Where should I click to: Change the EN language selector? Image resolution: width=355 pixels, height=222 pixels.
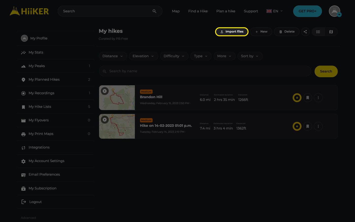274,11
